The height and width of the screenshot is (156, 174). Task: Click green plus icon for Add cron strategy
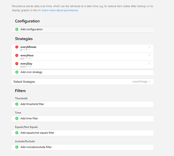17,72
